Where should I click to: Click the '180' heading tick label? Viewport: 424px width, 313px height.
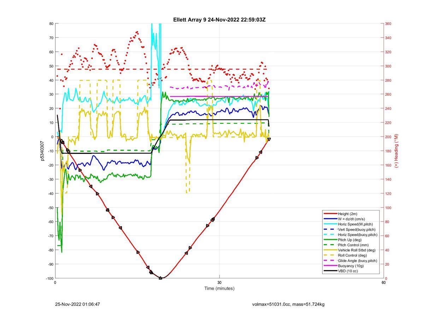(x=388, y=151)
